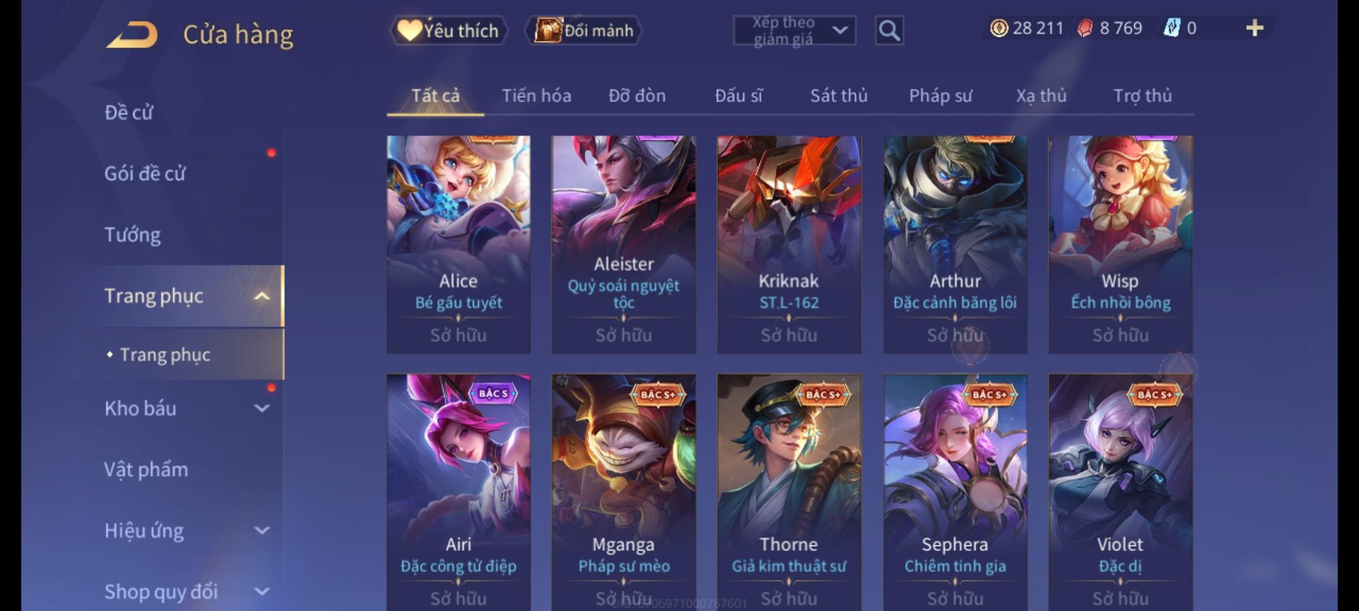Expand the Shop quy đổi section
Screen dimensions: 1359x611
[261, 592]
